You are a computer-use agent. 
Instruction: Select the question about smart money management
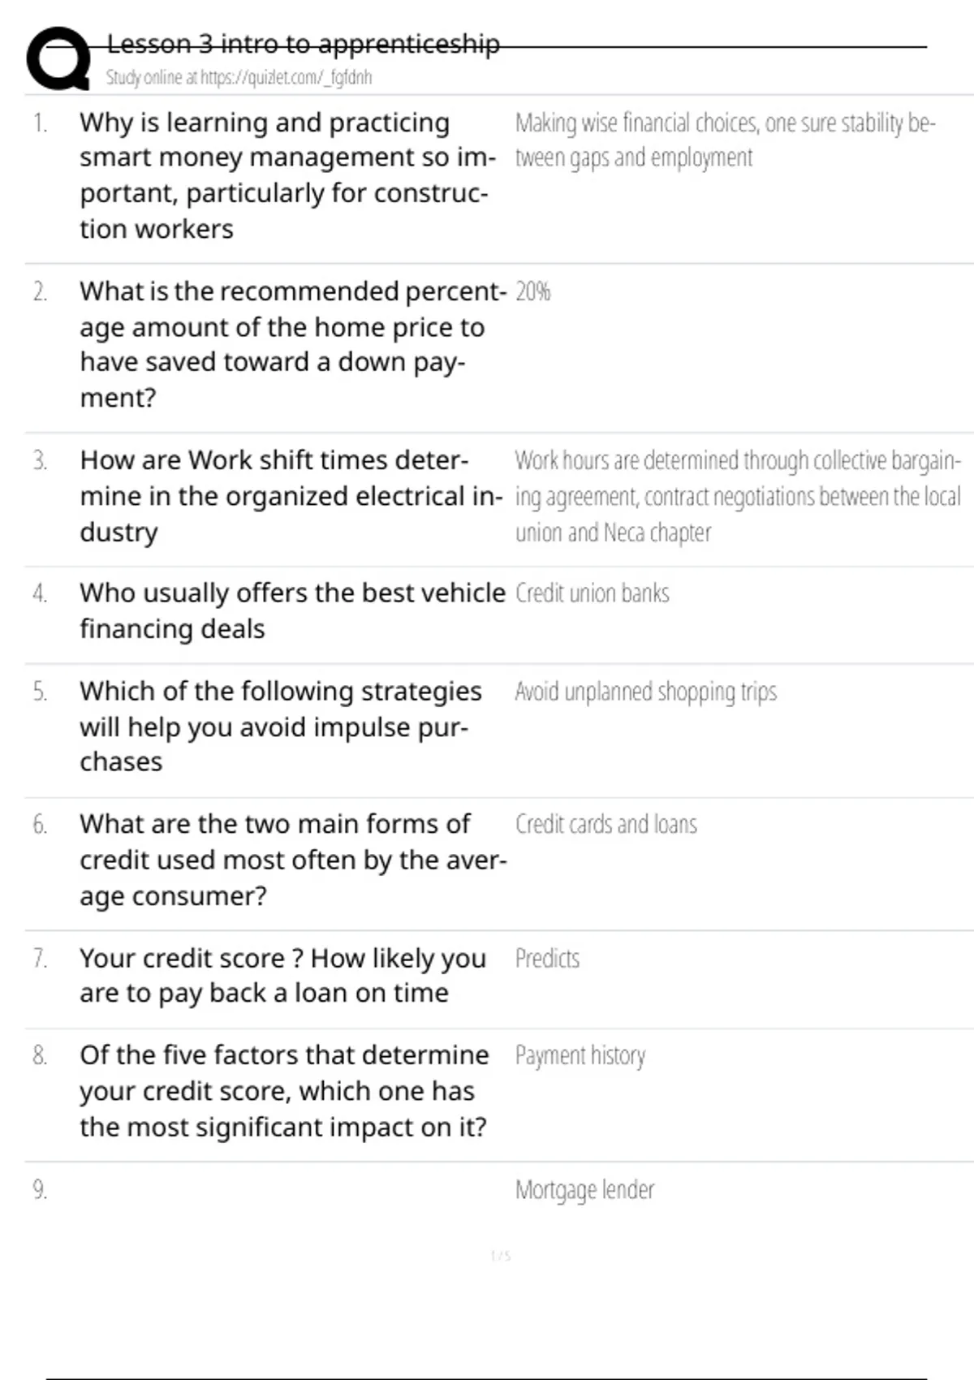click(x=287, y=175)
